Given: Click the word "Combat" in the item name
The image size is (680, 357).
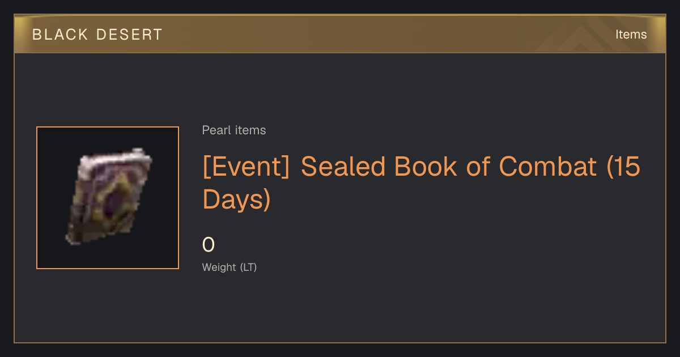Looking at the screenshot, I should [x=547, y=166].
